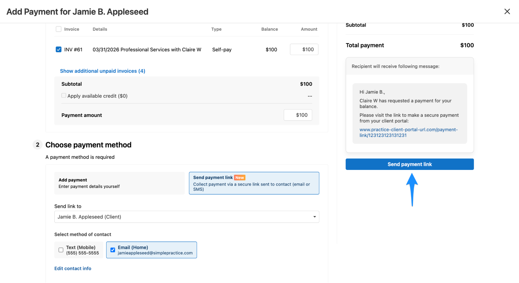Image resolution: width=519 pixels, height=283 pixels.
Task: Click 'Recipient will receive following message' header
Action: point(395,66)
